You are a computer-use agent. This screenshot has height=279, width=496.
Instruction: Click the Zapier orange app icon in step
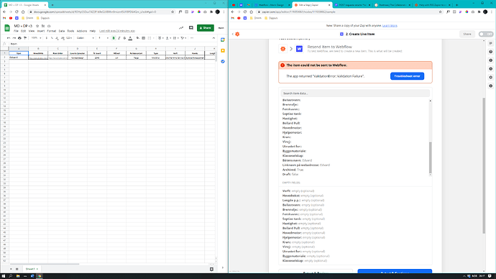coord(283,49)
